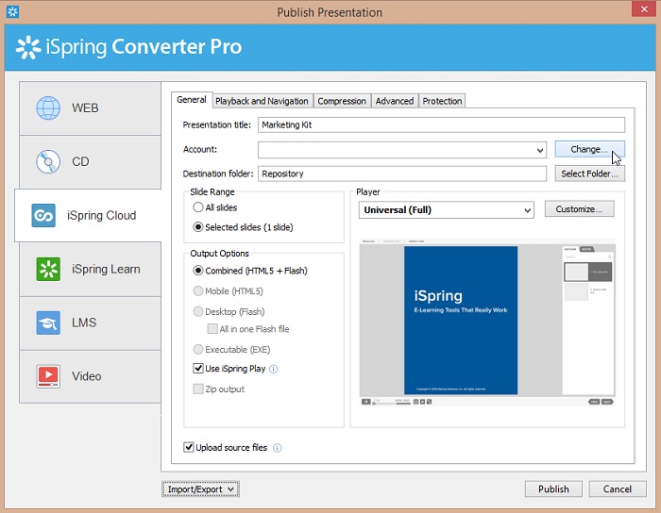The image size is (661, 513).
Task: Click the iSpring Cloud icon
Action: click(x=43, y=215)
